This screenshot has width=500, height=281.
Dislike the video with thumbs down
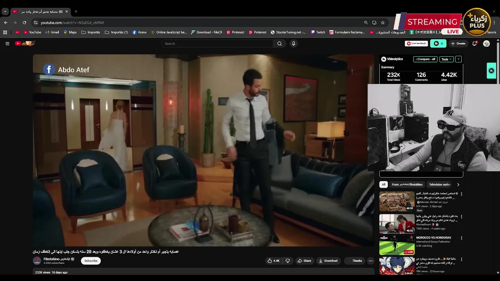click(288, 261)
